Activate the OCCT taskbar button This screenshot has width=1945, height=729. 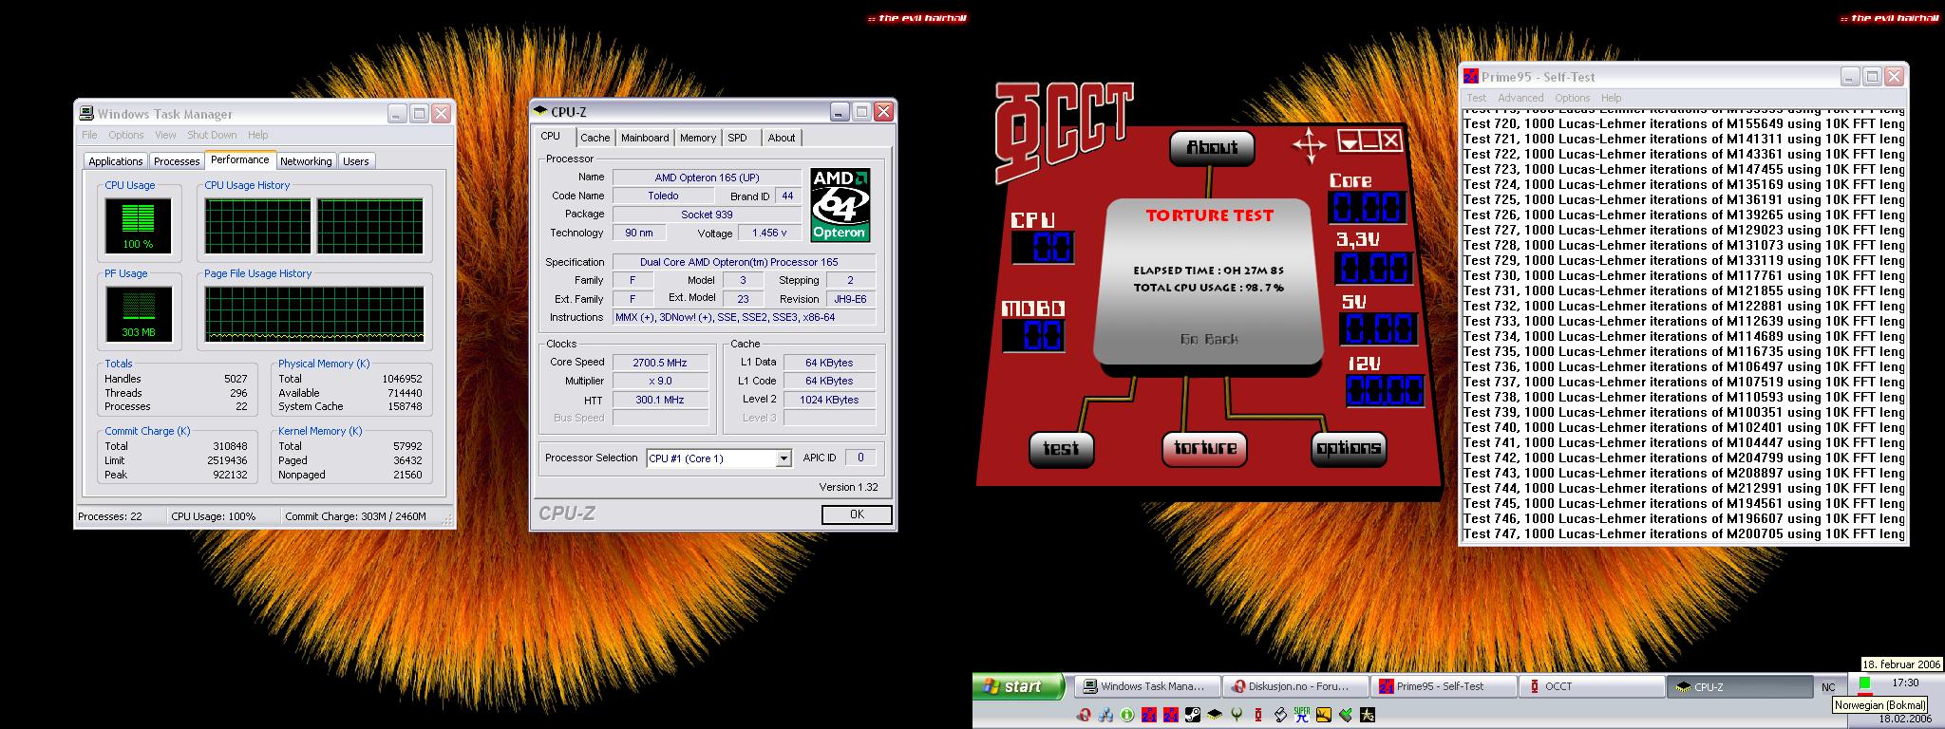1593,686
